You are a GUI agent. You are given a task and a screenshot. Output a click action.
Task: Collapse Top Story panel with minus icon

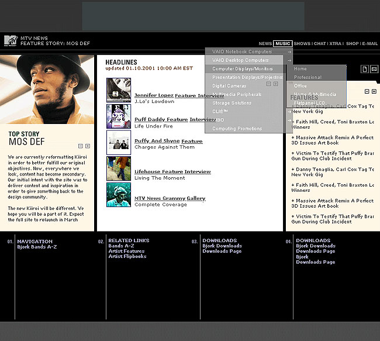(81, 146)
